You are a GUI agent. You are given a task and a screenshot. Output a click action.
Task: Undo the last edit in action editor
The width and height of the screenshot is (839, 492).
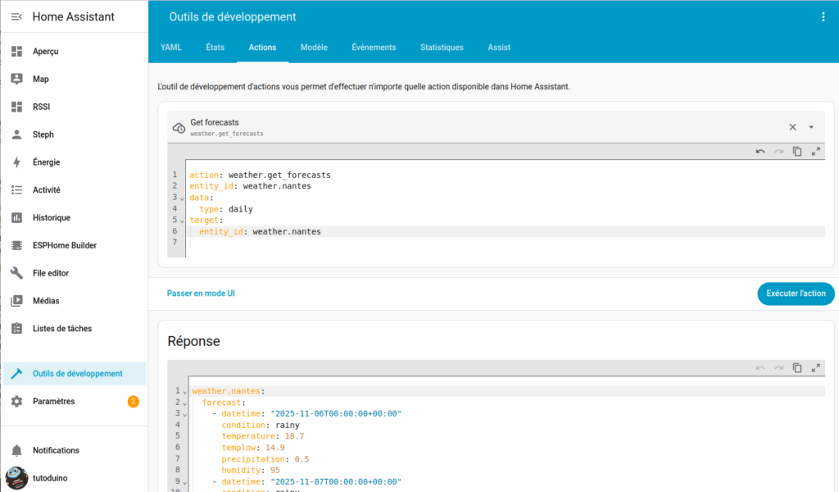760,152
